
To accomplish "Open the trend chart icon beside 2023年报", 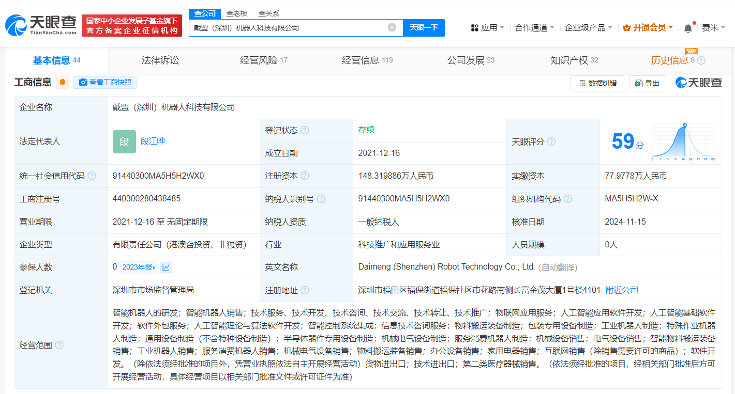I will pos(166,267).
